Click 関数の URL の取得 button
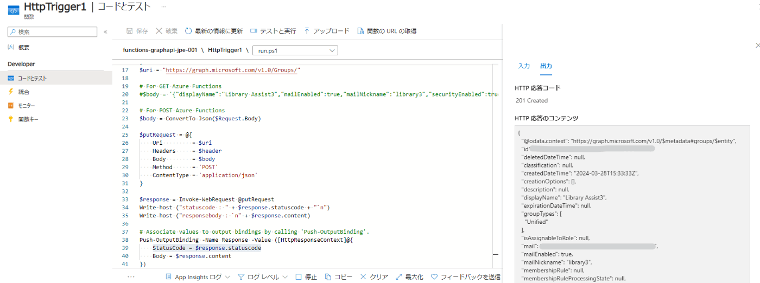Image resolution: width=760 pixels, height=283 pixels. (x=387, y=31)
